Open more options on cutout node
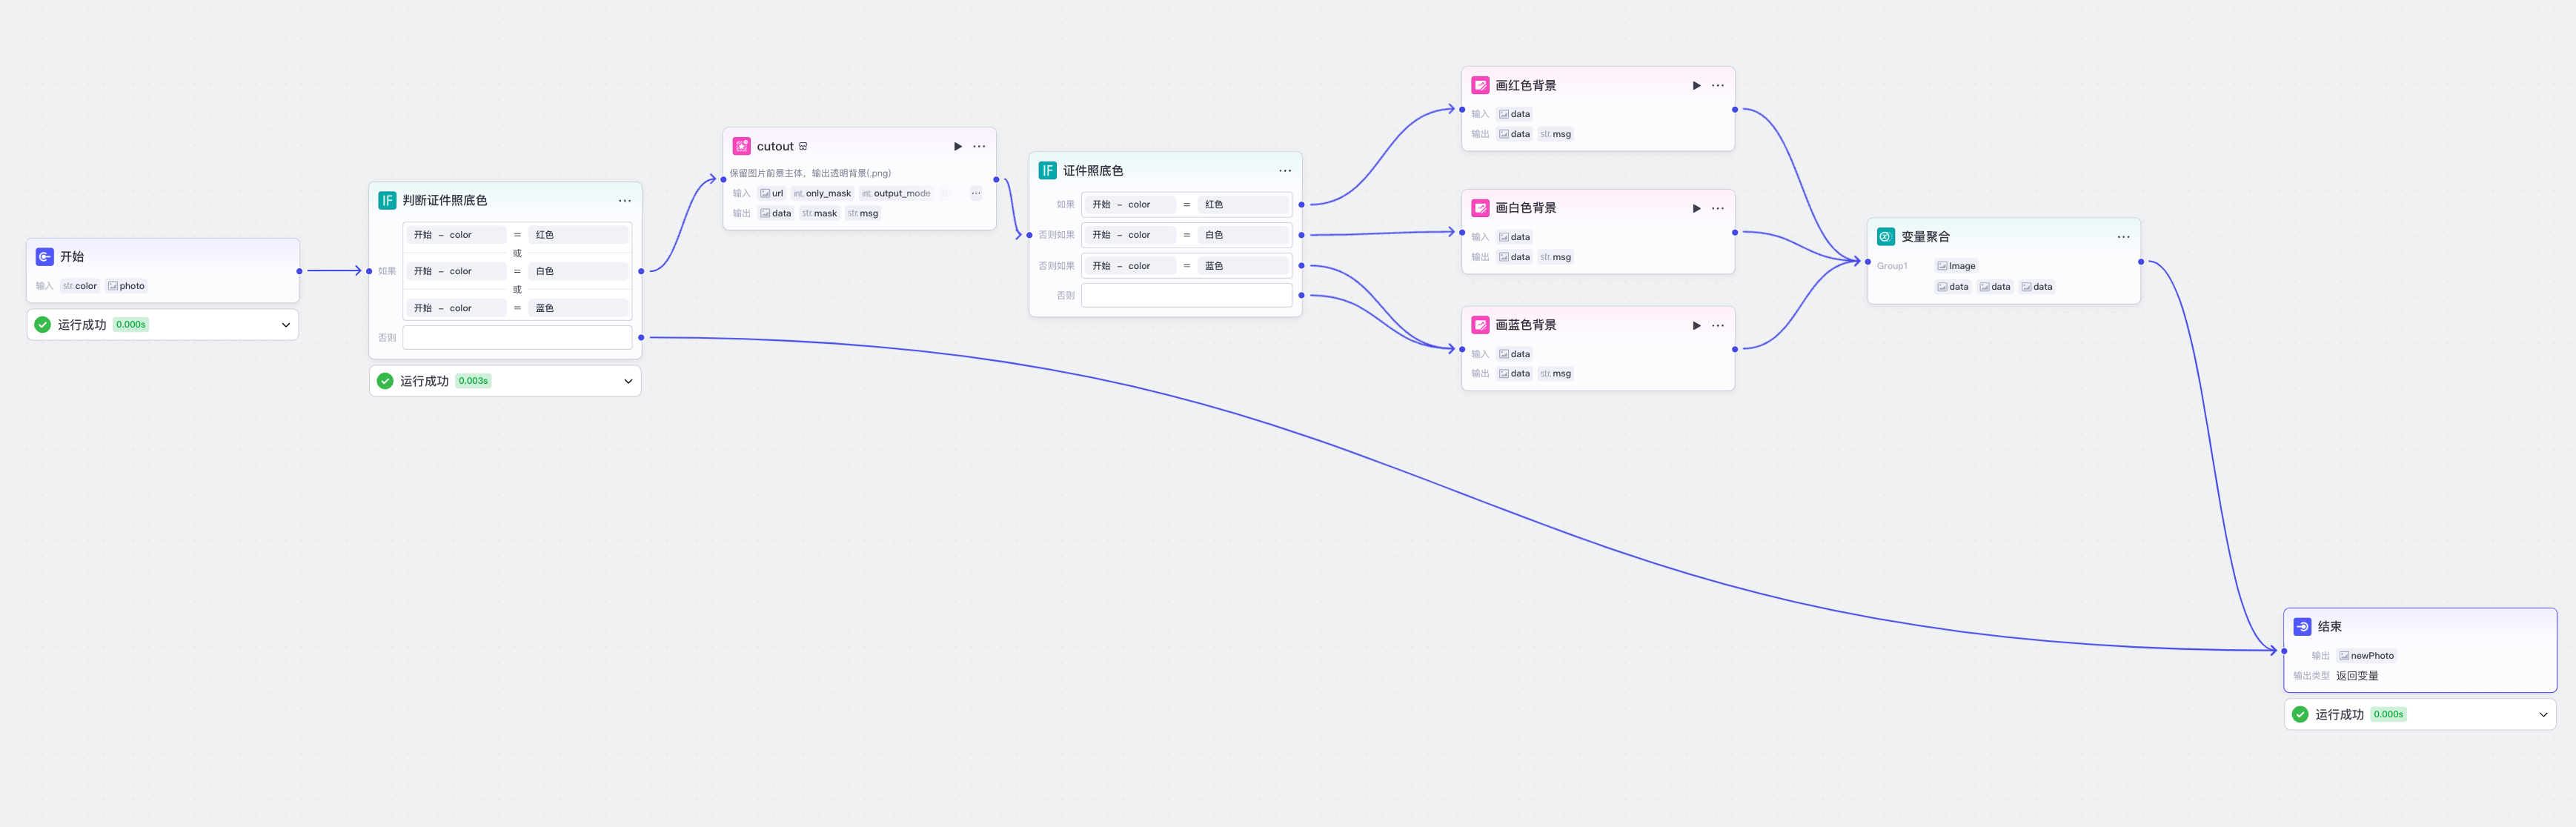Image resolution: width=2576 pixels, height=827 pixels. click(x=979, y=146)
